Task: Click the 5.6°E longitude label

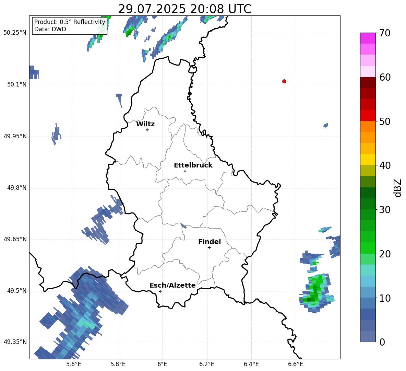Action: pyautogui.click(x=74, y=364)
